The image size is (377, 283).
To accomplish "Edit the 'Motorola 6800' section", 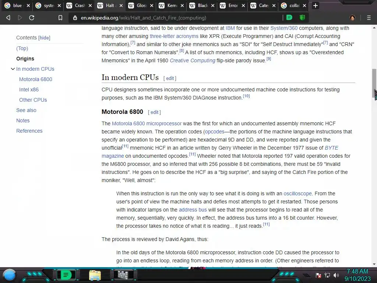I will [x=154, y=112].
